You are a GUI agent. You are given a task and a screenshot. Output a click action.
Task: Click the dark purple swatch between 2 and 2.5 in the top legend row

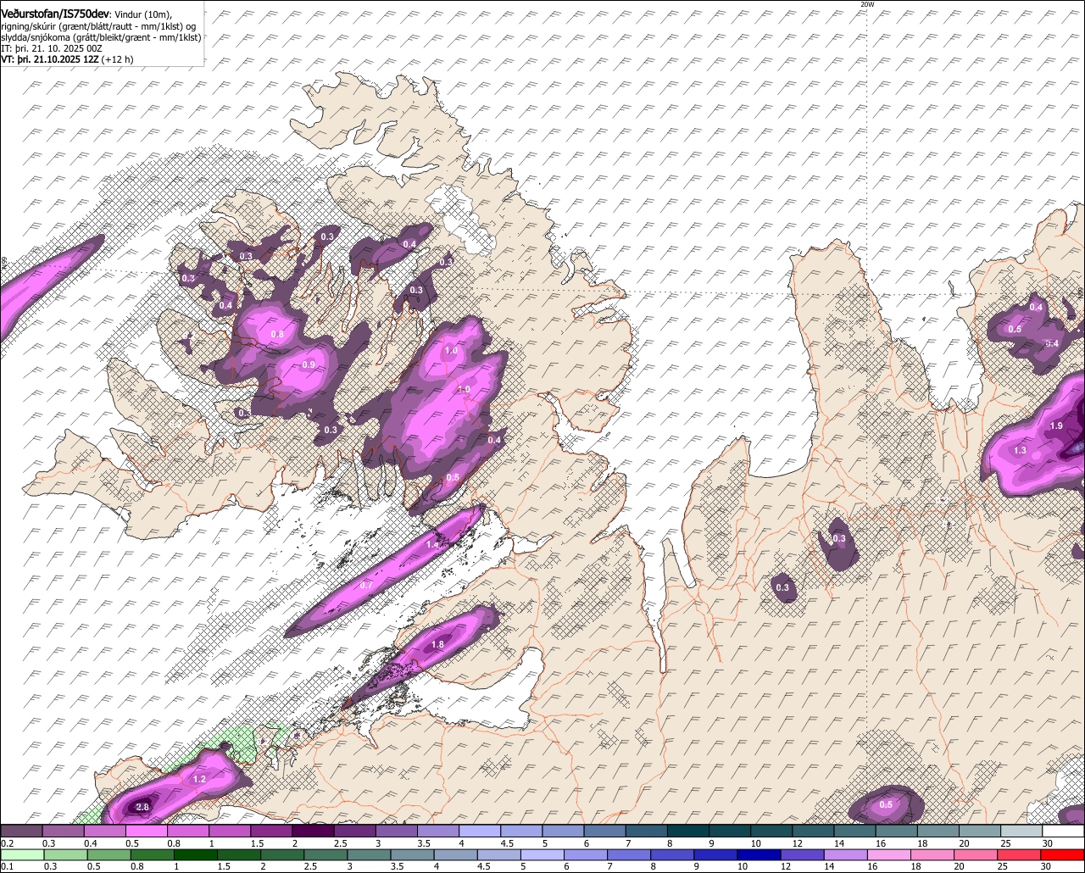coord(313,831)
